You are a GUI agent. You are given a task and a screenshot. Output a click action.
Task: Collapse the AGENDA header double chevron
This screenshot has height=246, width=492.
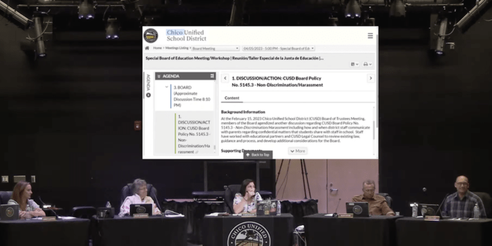coord(159,76)
